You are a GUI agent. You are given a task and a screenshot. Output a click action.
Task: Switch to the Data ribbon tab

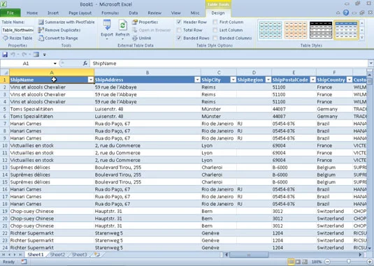click(134, 13)
